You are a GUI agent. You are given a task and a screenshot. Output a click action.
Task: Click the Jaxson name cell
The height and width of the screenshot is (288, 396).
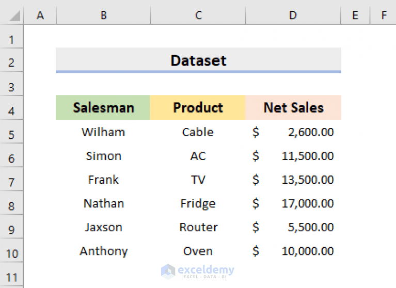(103, 227)
